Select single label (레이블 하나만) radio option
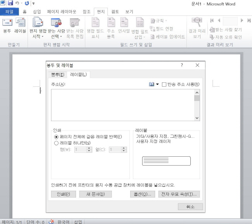Screen dimensions: 252x224 click(x=57, y=143)
